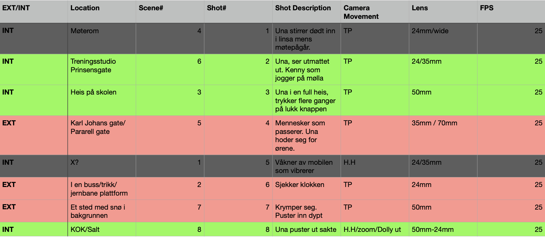Select the EXT/INT column header

click(x=34, y=12)
